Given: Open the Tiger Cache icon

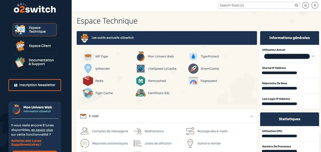Looking at the screenshot, I should pyautogui.click(x=88, y=93).
